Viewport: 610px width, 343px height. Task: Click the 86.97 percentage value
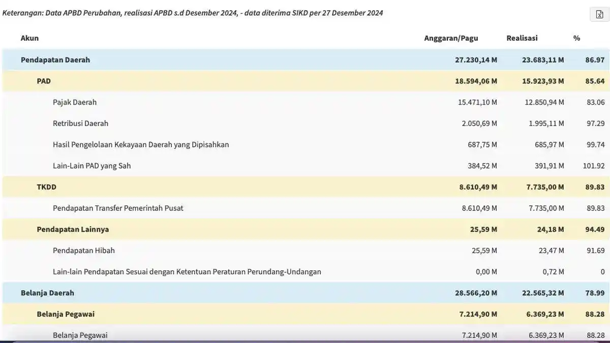pos(595,59)
